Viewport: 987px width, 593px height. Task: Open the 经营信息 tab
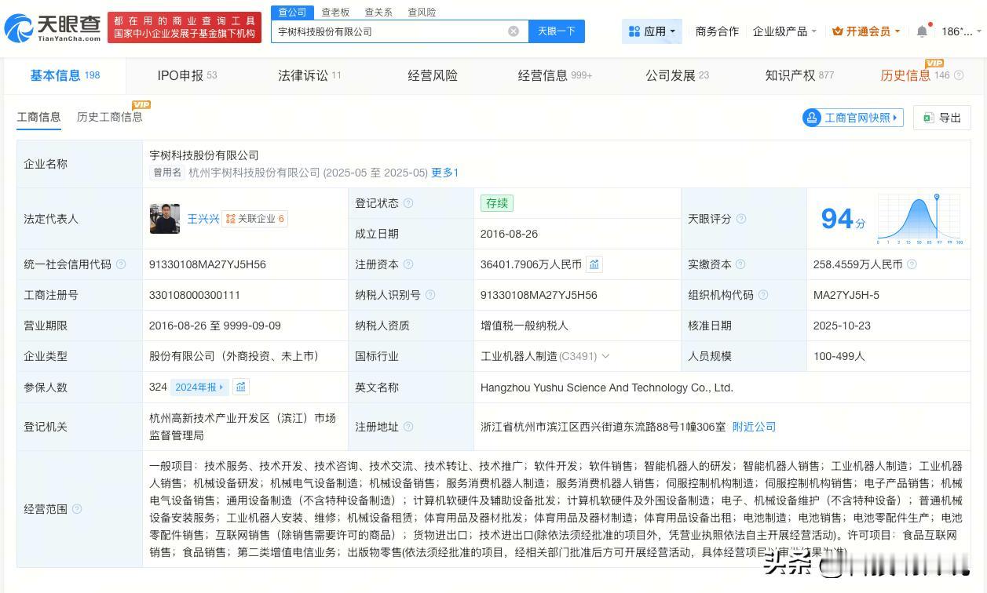point(555,75)
